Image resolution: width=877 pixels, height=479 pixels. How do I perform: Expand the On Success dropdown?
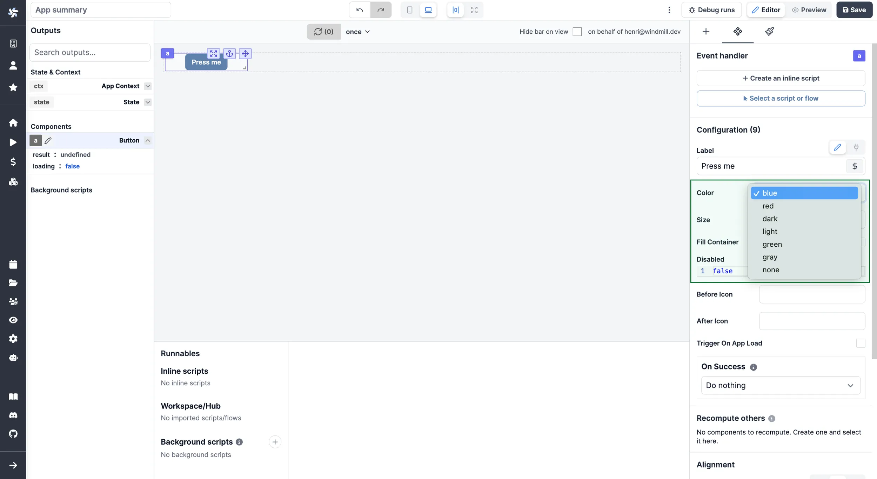pos(779,385)
